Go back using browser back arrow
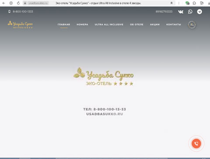This screenshot has width=210, height=159. [x=3, y=3]
